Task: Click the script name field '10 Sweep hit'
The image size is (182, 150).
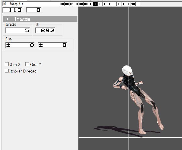Action: (x=31, y=4)
